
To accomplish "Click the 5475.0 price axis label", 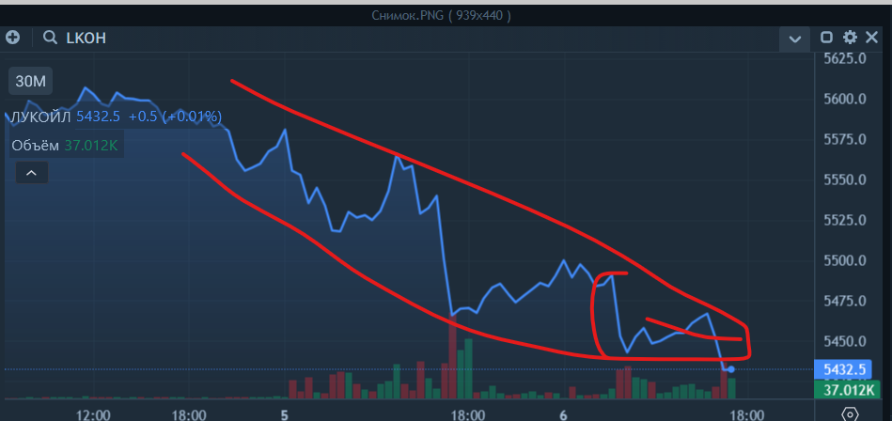I will 845,301.
